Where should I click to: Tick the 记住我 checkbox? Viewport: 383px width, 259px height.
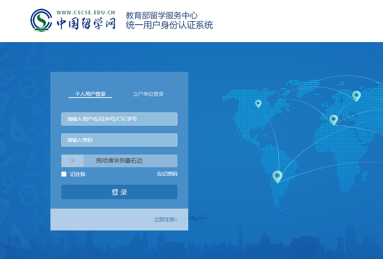click(64, 174)
